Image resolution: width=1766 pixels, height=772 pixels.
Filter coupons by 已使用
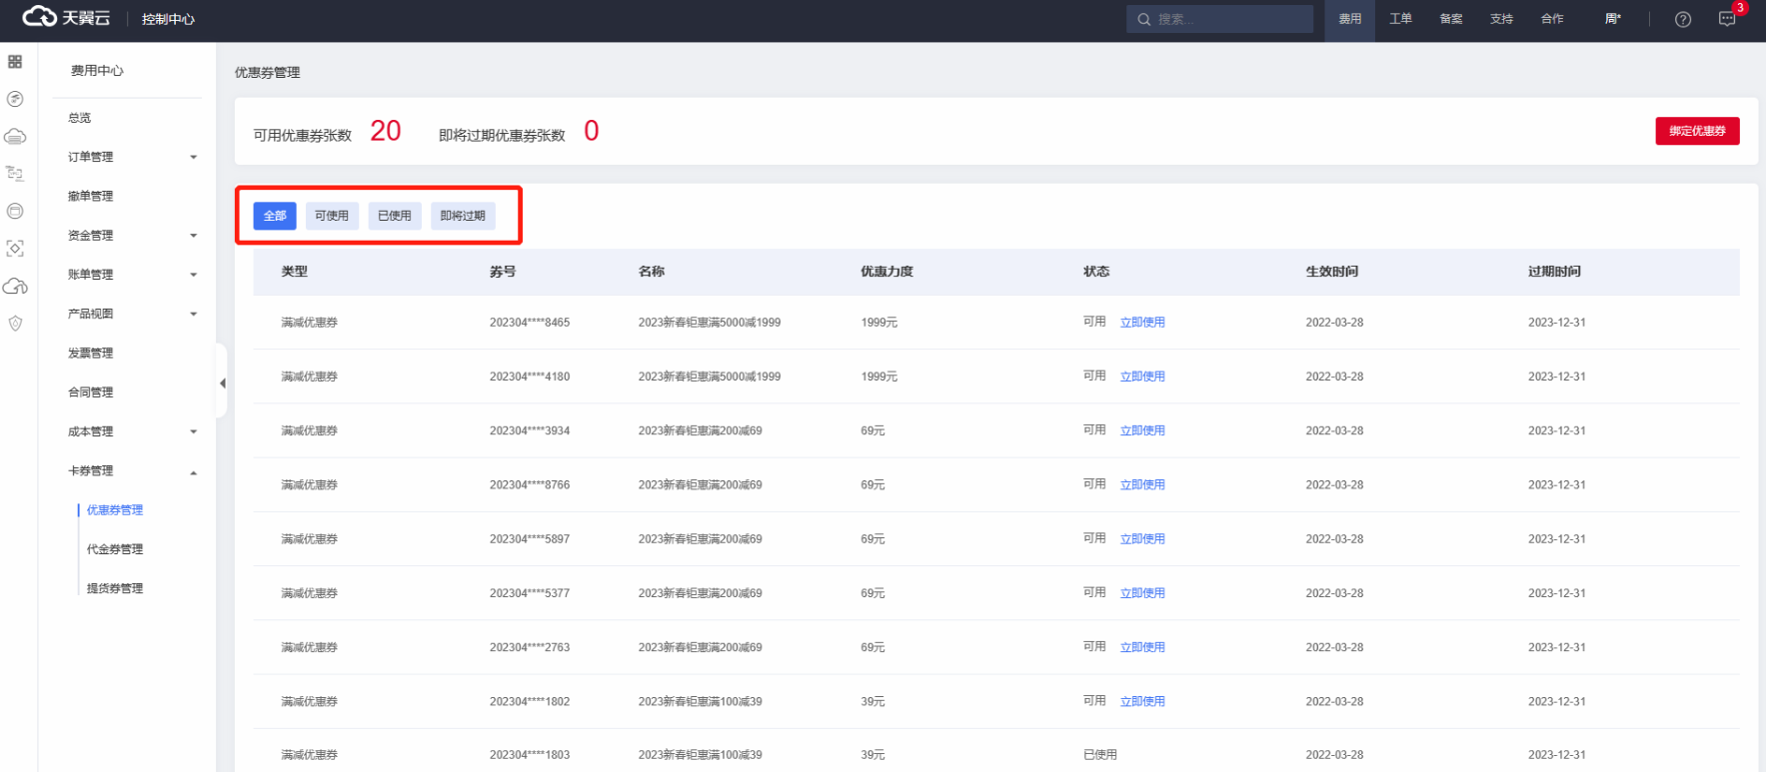pyautogui.click(x=395, y=216)
